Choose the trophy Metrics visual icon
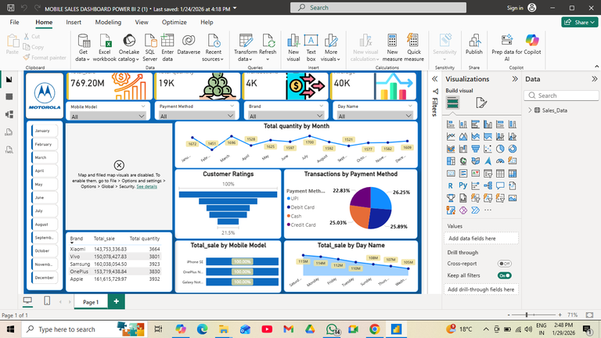Viewport: 601px width, 338px height. pos(451,198)
